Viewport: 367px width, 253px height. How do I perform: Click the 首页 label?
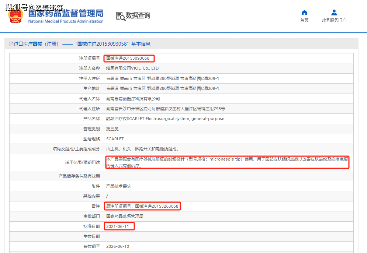(304, 20)
